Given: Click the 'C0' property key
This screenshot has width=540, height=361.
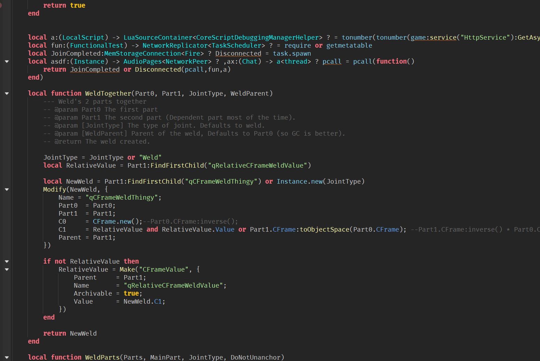Looking at the screenshot, I should pos(62,221).
